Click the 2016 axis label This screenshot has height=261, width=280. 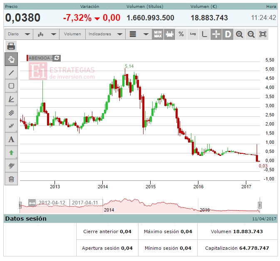[x=198, y=187]
